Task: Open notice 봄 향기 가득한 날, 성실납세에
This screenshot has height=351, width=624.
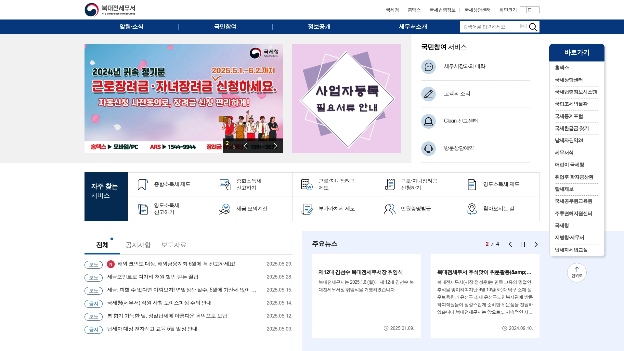Action: click(x=167, y=316)
